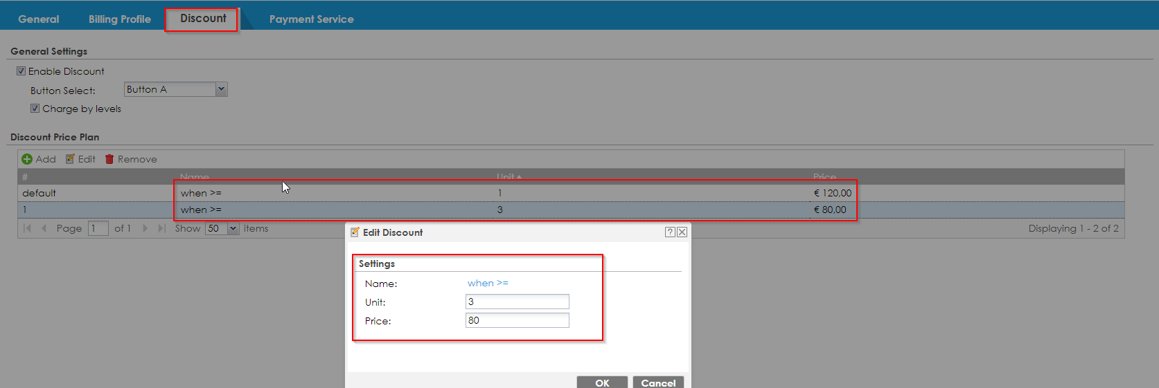1159x388 pixels.
Task: Toggle the Enable Discount checkbox
Action: (x=21, y=71)
